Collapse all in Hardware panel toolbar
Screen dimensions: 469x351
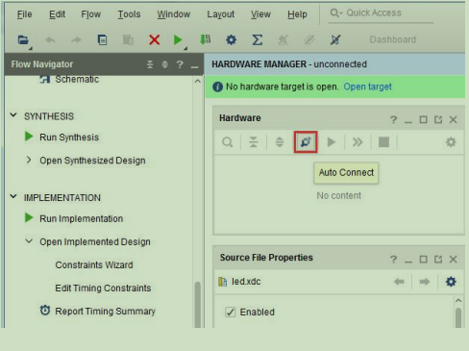254,142
